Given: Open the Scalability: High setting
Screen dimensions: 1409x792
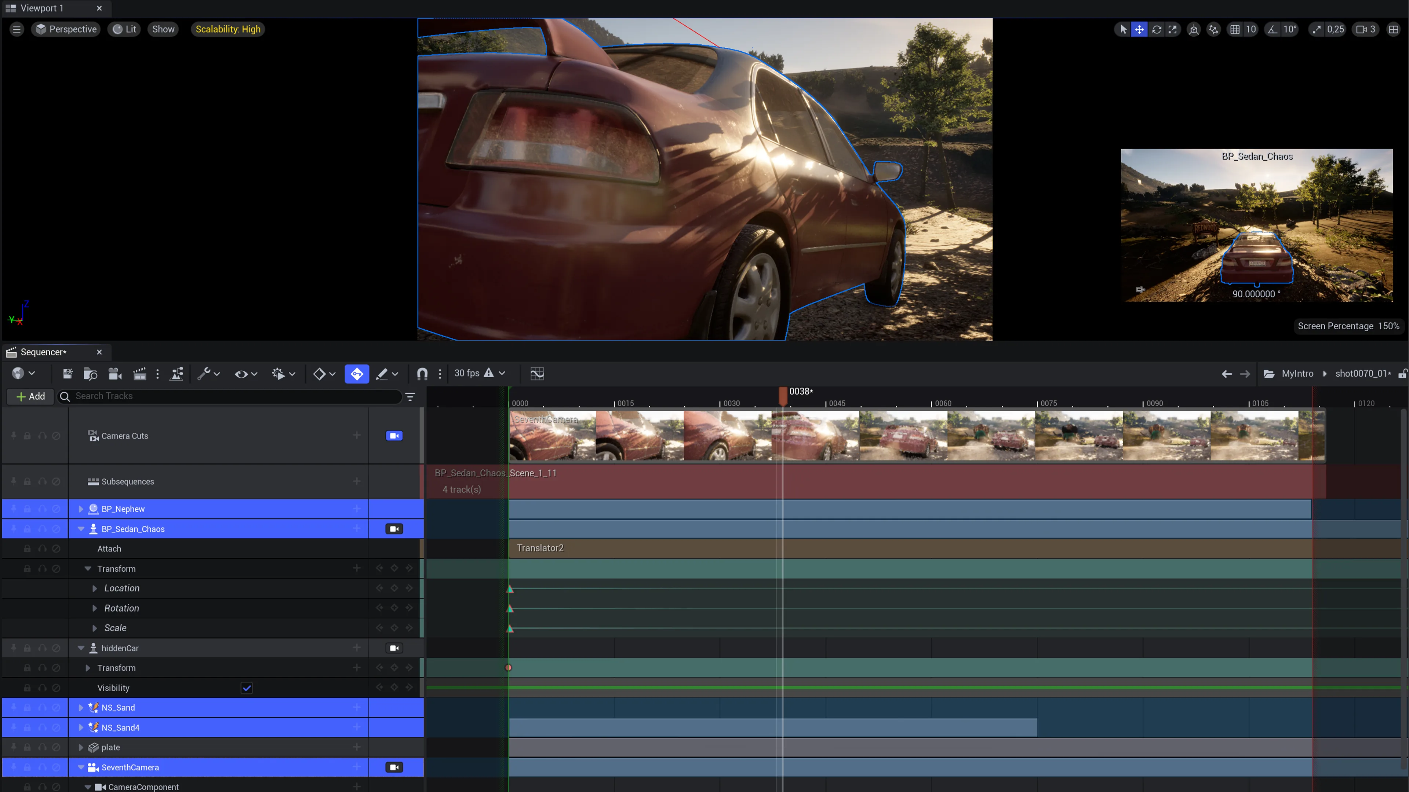Looking at the screenshot, I should 228,29.
